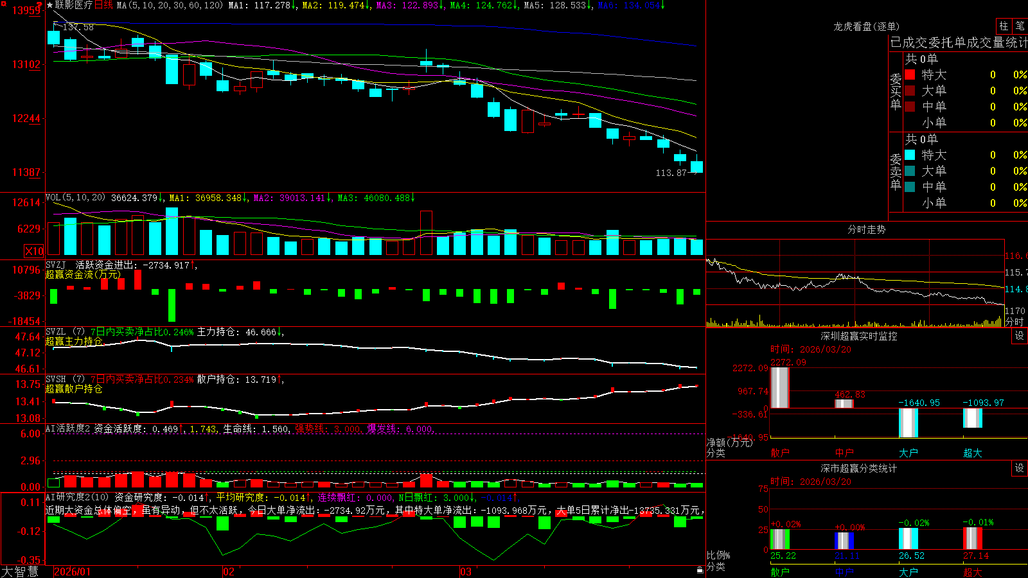Click the 深圳超赢实时监控 panel title
Screen dimensions: 1028x578
(858, 336)
